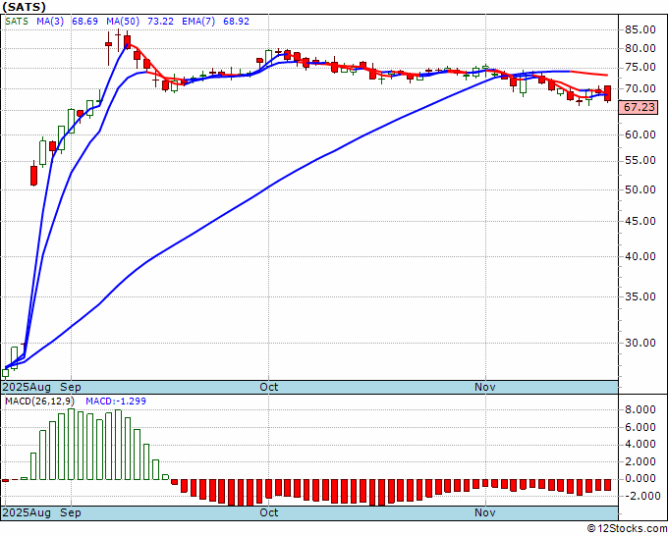668x536 pixels.
Task: Click the 8.000 MACD axis label
Action: (642, 410)
